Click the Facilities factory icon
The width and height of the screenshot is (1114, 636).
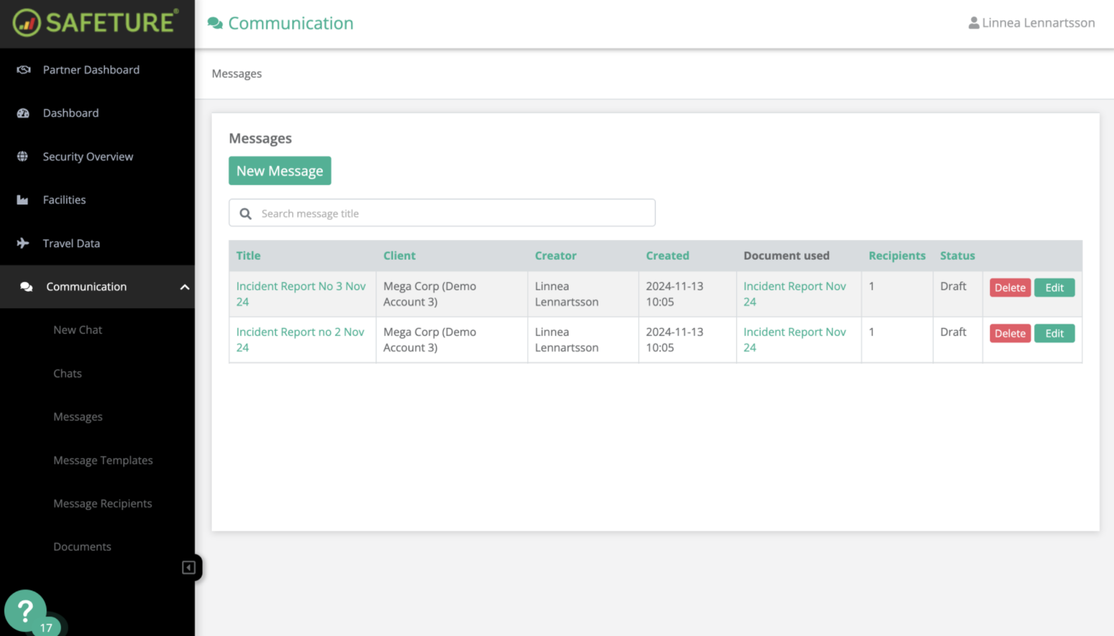(x=22, y=200)
